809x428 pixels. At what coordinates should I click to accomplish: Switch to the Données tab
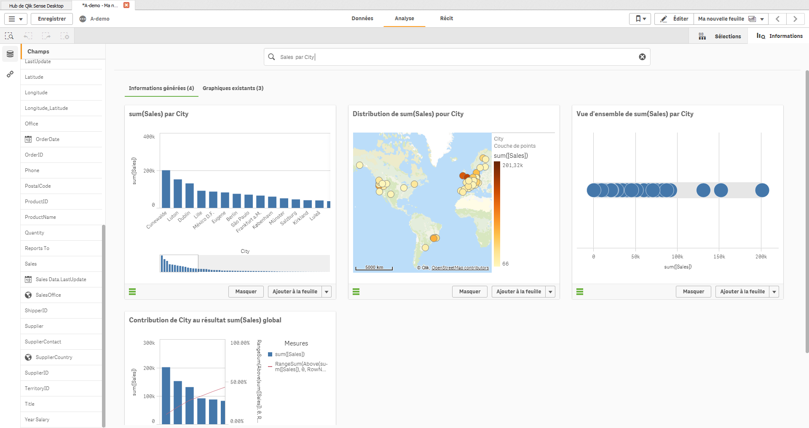click(x=362, y=19)
